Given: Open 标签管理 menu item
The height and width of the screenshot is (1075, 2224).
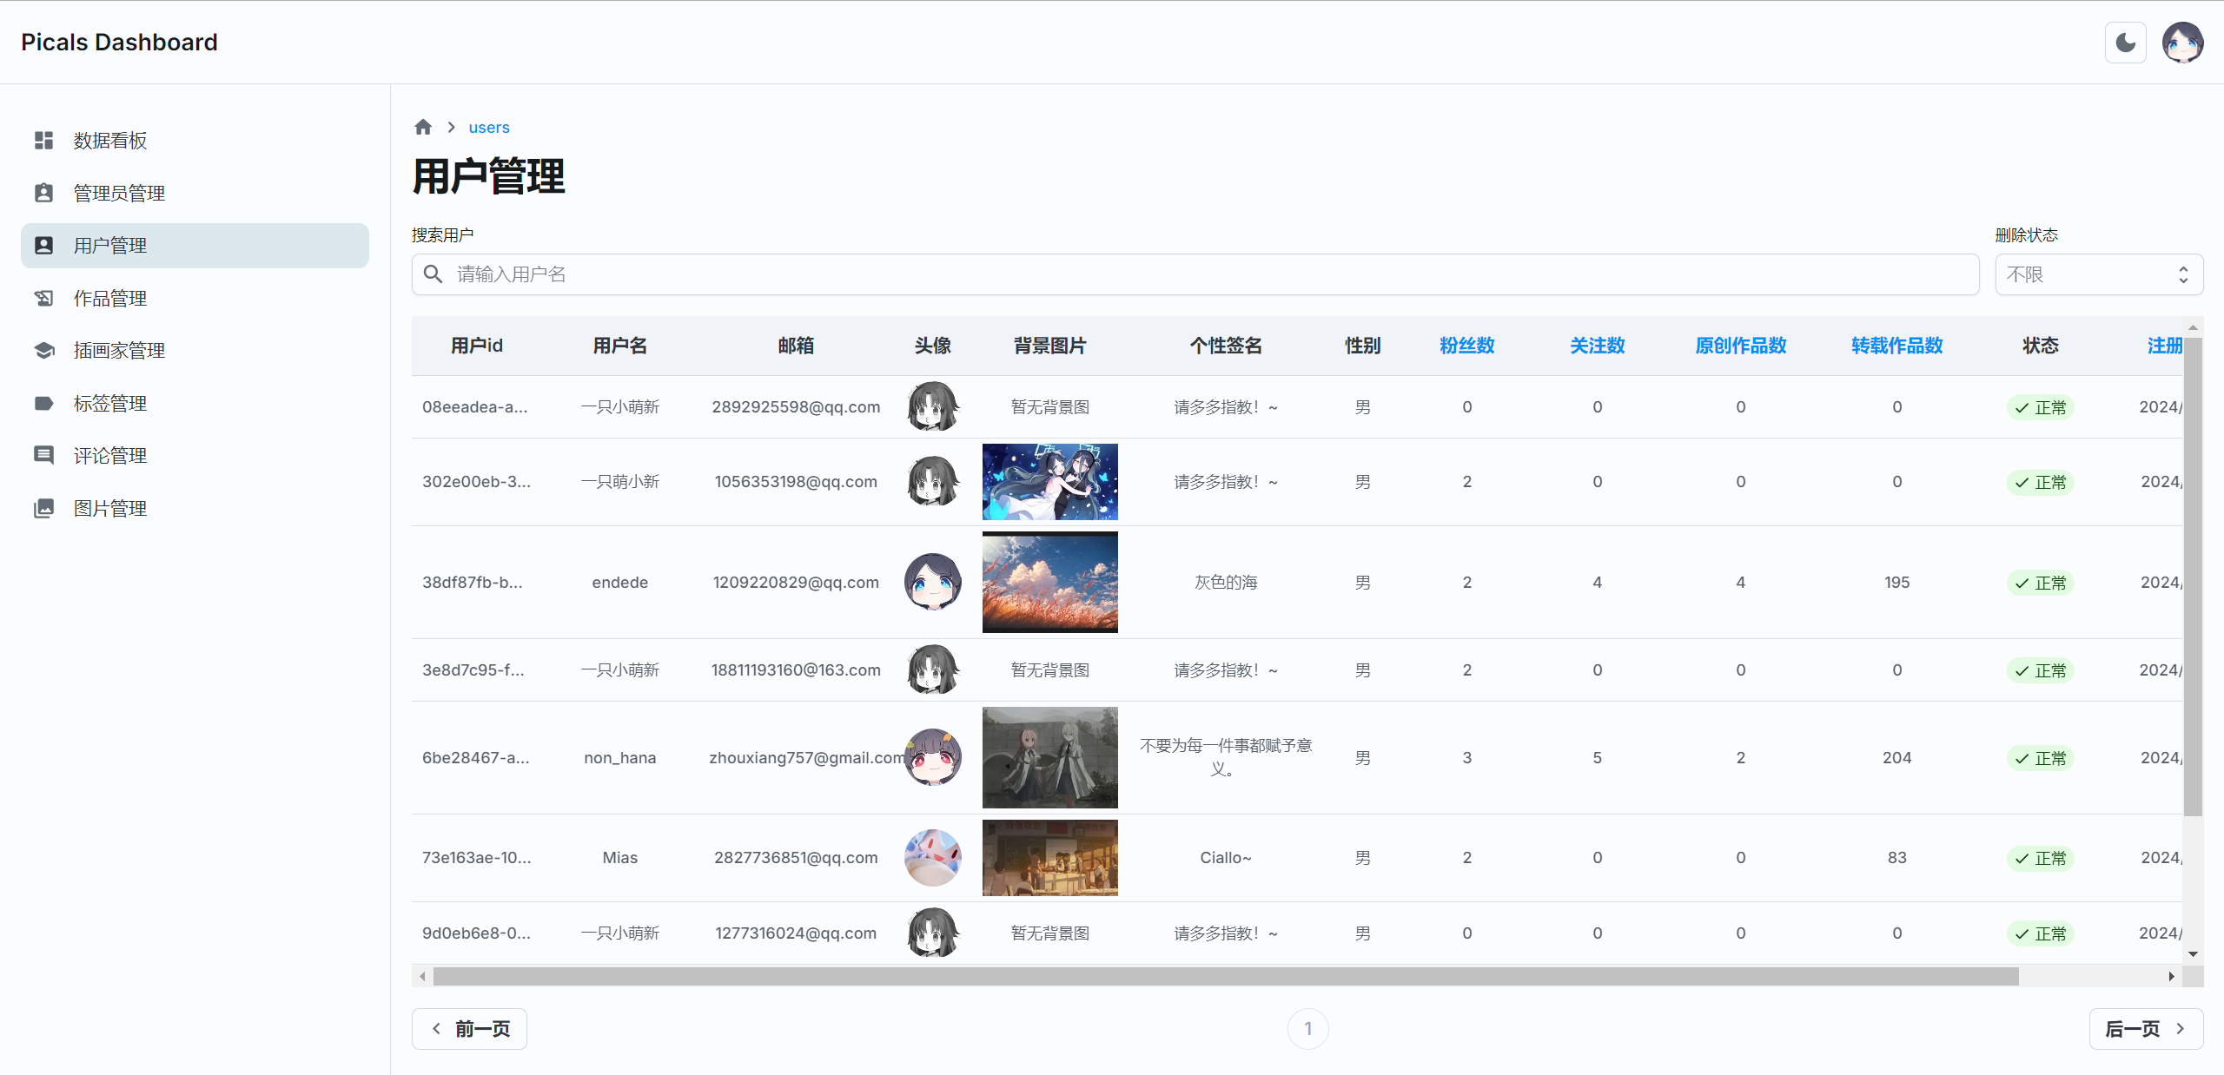Looking at the screenshot, I should pos(195,403).
